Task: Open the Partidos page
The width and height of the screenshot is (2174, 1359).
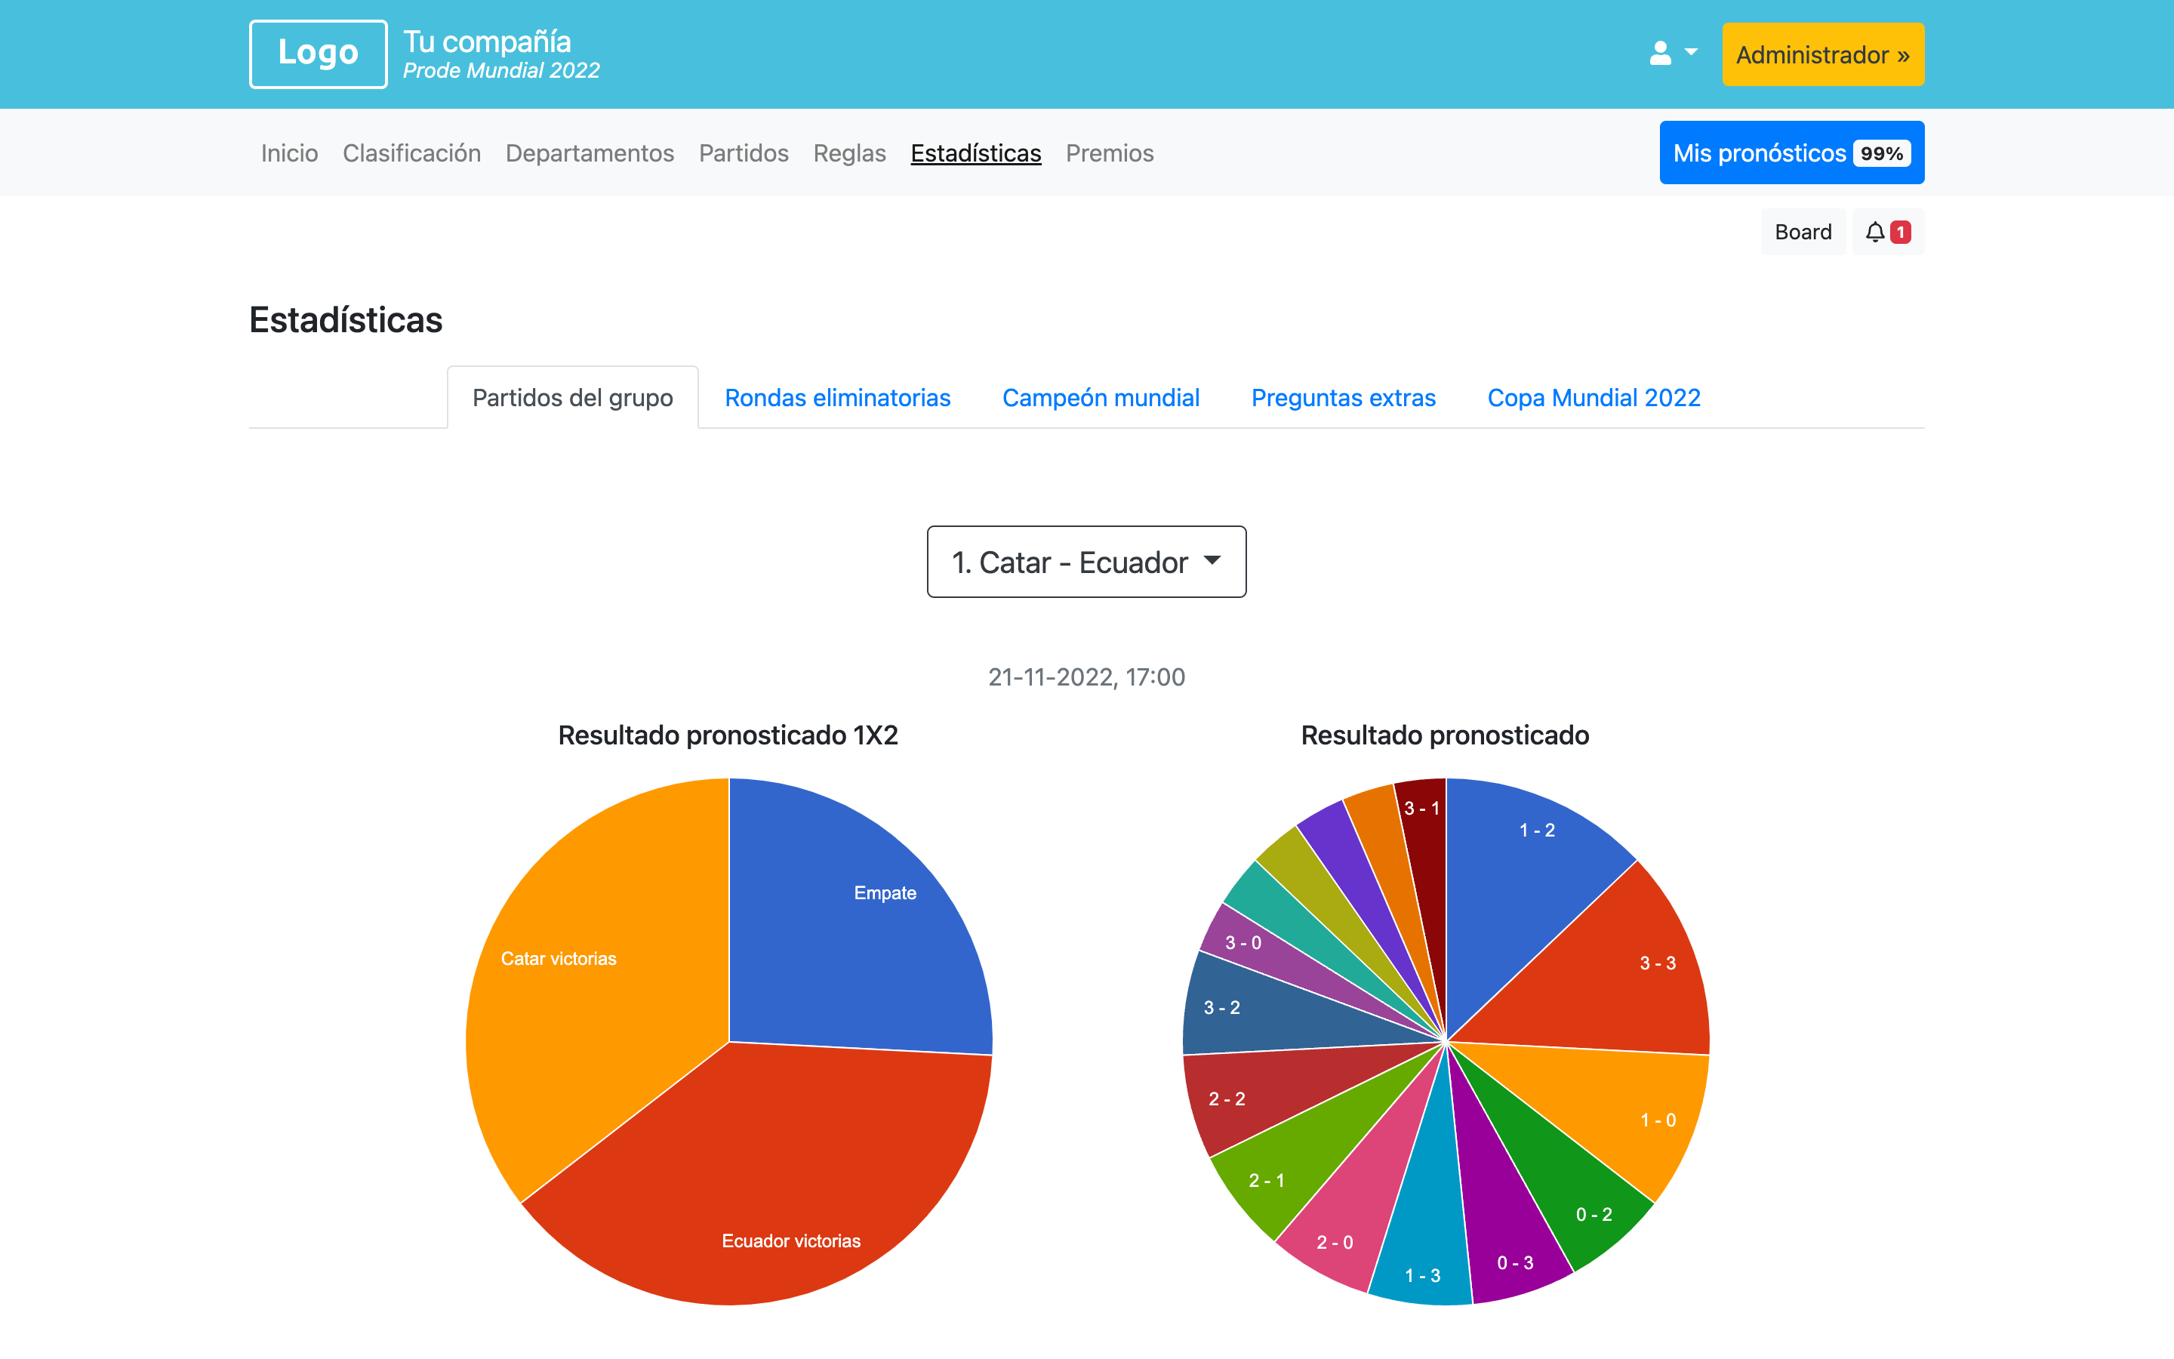Action: pyautogui.click(x=743, y=154)
